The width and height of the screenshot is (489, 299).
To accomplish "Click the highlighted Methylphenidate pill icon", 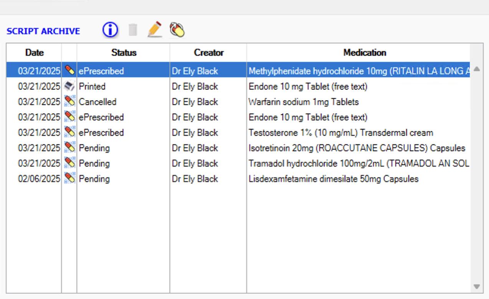I will [69, 71].
